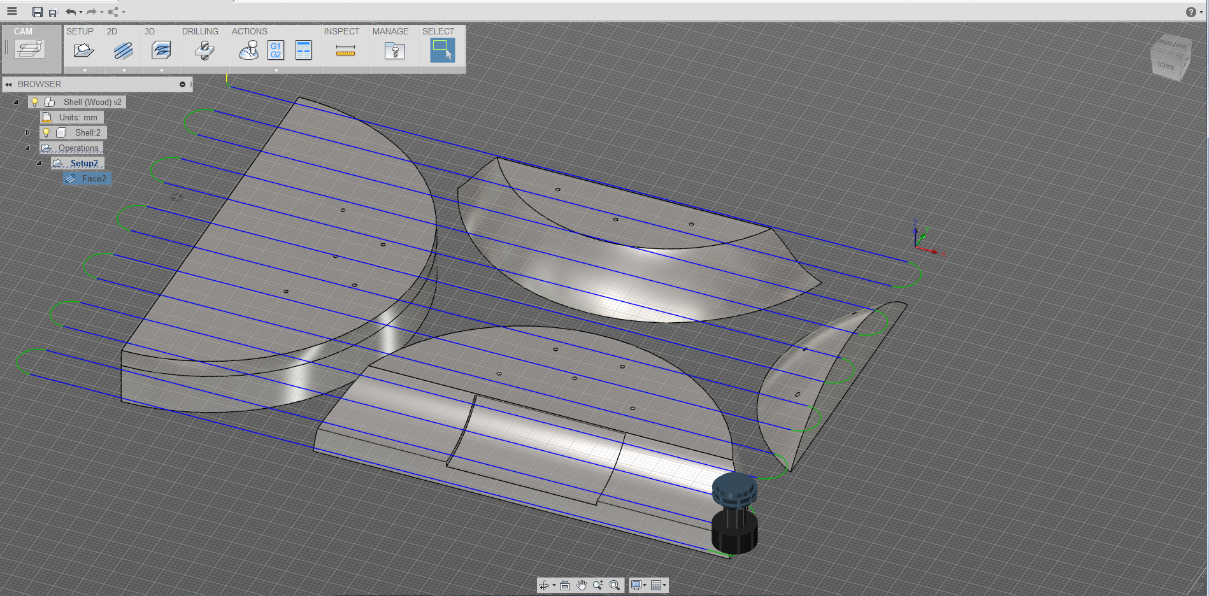Image resolution: width=1209 pixels, height=596 pixels.
Task: Activate the Zoom tool
Action: click(x=598, y=585)
